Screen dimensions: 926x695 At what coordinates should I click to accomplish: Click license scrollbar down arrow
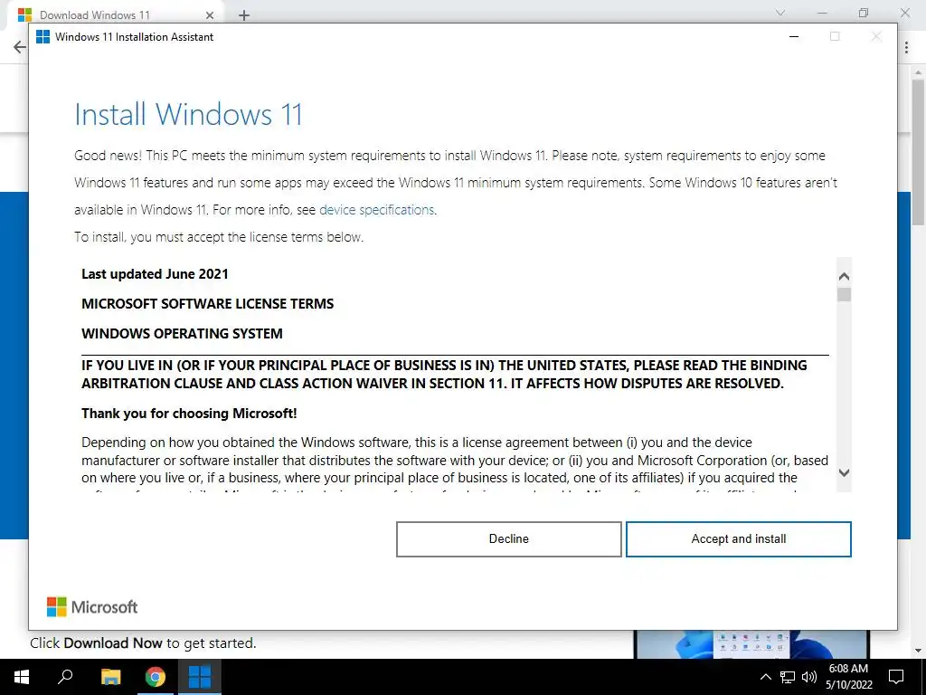click(x=844, y=472)
